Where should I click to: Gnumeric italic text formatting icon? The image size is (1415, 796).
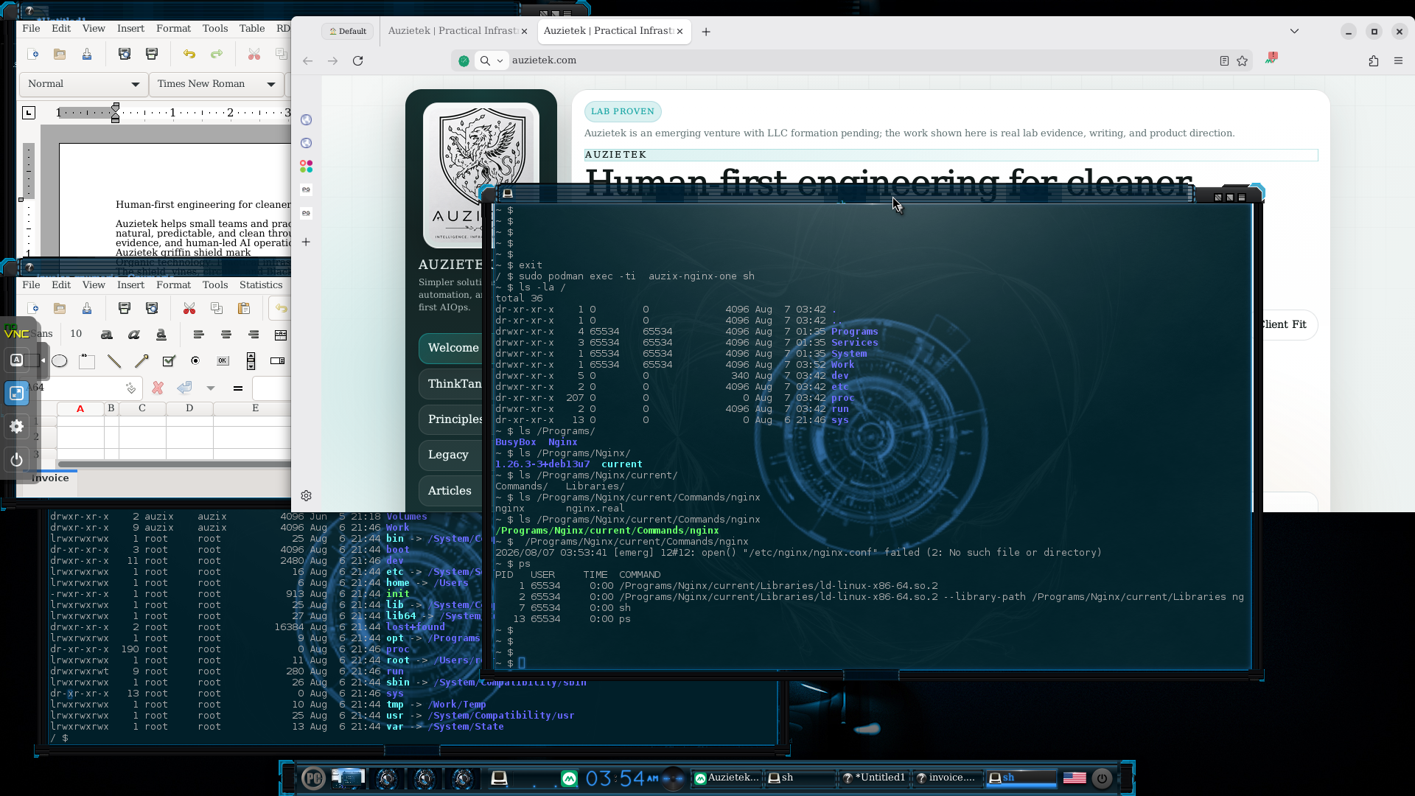point(134,335)
